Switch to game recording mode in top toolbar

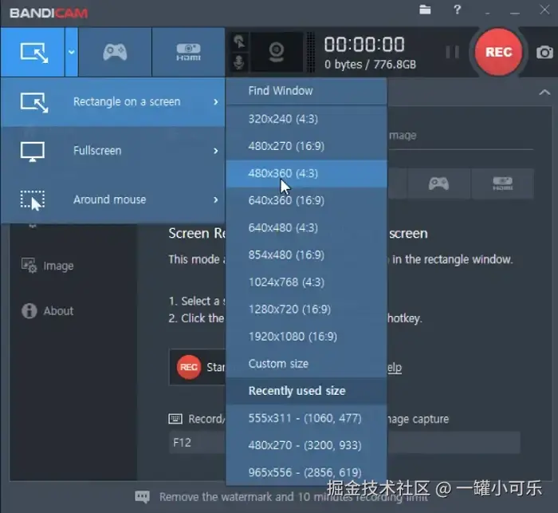[x=115, y=53]
